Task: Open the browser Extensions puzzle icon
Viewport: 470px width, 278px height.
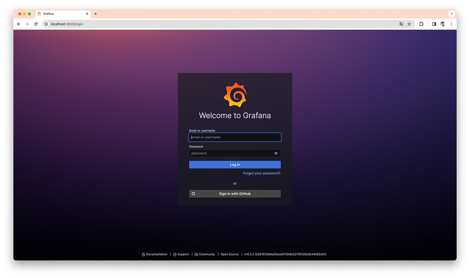Action: point(421,24)
